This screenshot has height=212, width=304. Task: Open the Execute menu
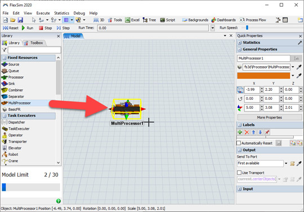pyautogui.click(x=43, y=13)
